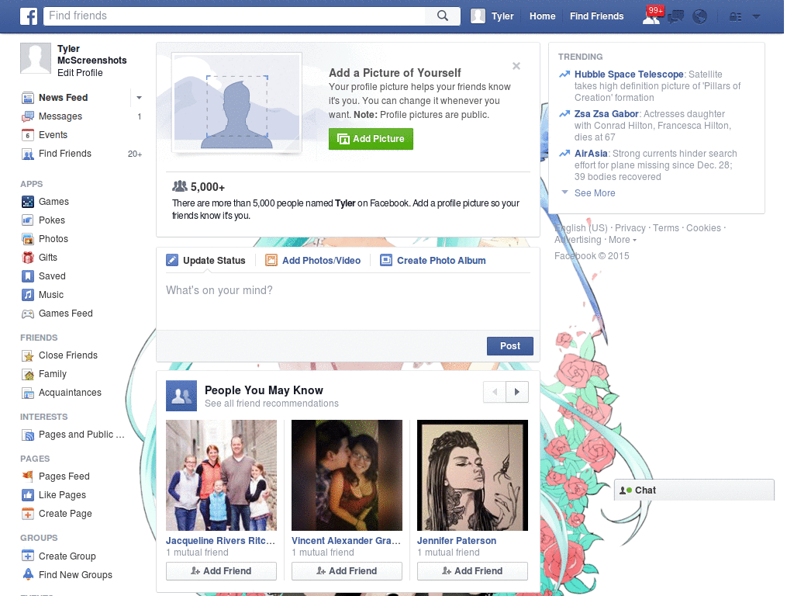
Task: Click the People You May Know header icon
Action: (x=181, y=396)
